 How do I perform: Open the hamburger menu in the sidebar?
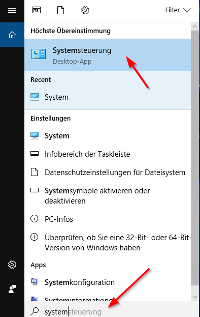pyautogui.click(x=12, y=10)
